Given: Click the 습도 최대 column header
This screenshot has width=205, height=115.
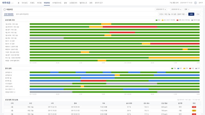Looking at the screenshot, I should (129, 103).
